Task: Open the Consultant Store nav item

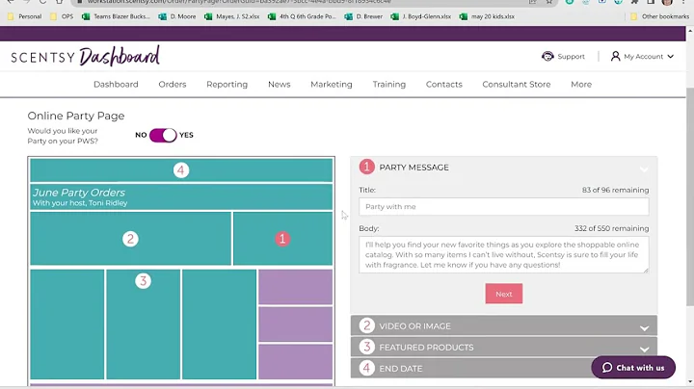Action: [x=517, y=85]
